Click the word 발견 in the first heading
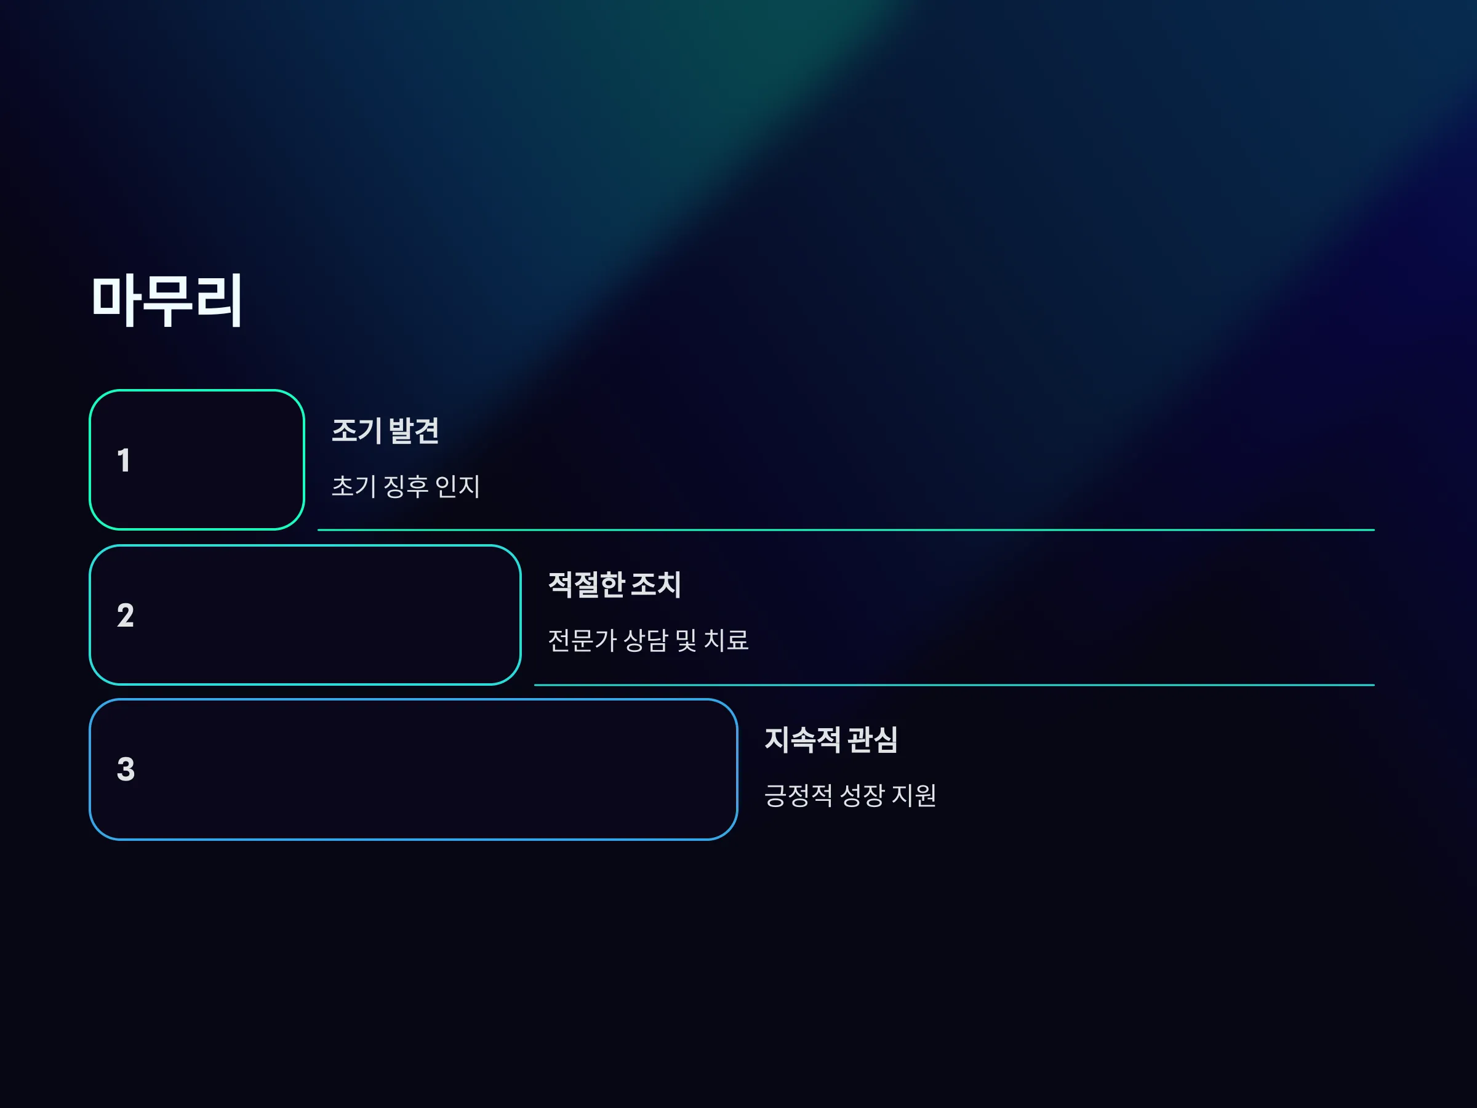Image resolution: width=1477 pixels, height=1108 pixels. pos(414,430)
